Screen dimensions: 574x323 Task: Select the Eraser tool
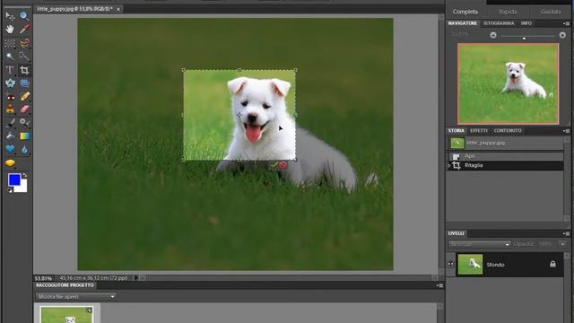click(24, 109)
